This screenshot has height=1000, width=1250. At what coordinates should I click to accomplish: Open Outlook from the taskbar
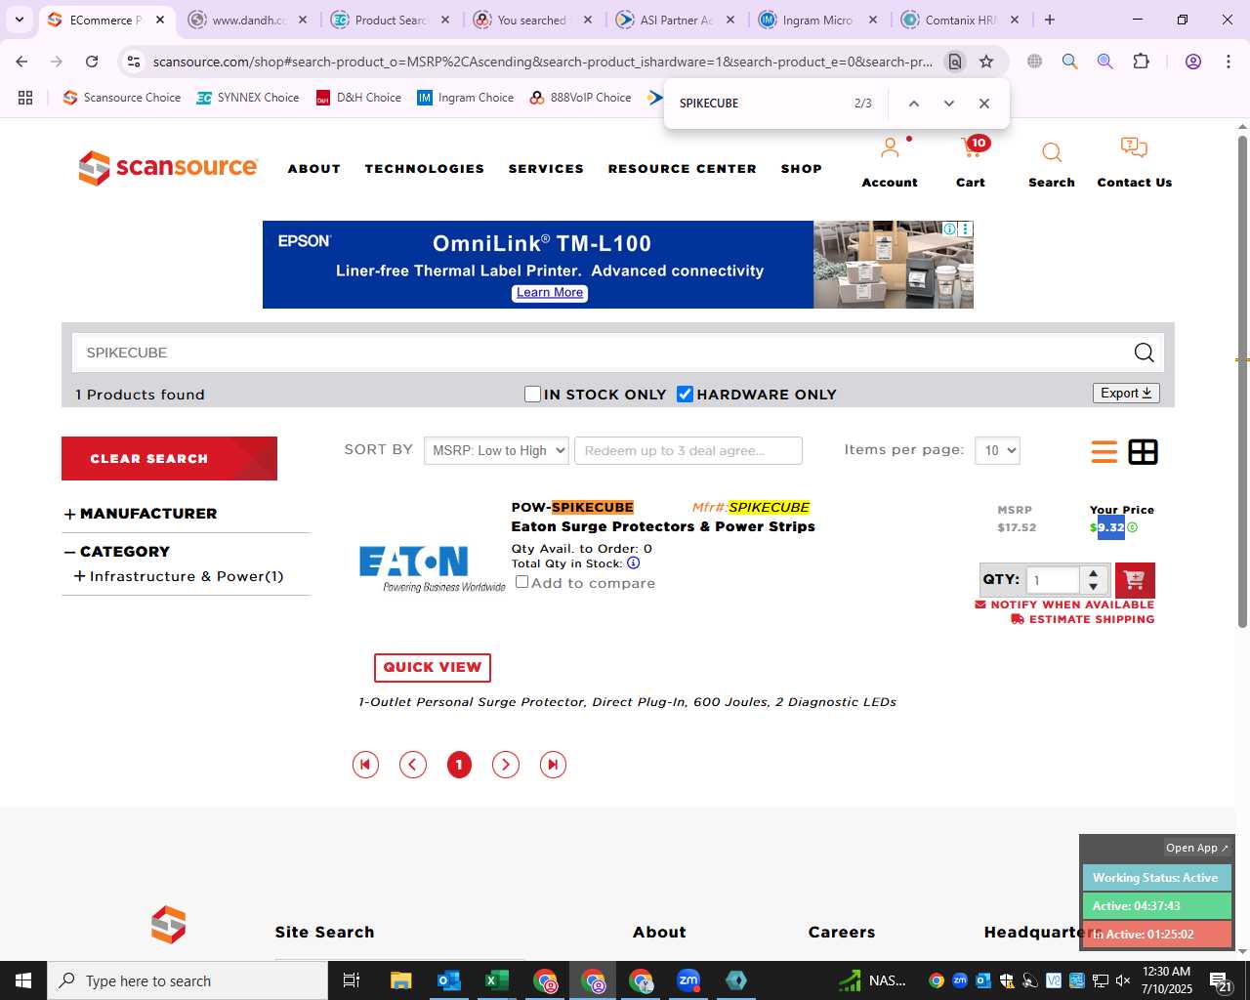pos(449,980)
